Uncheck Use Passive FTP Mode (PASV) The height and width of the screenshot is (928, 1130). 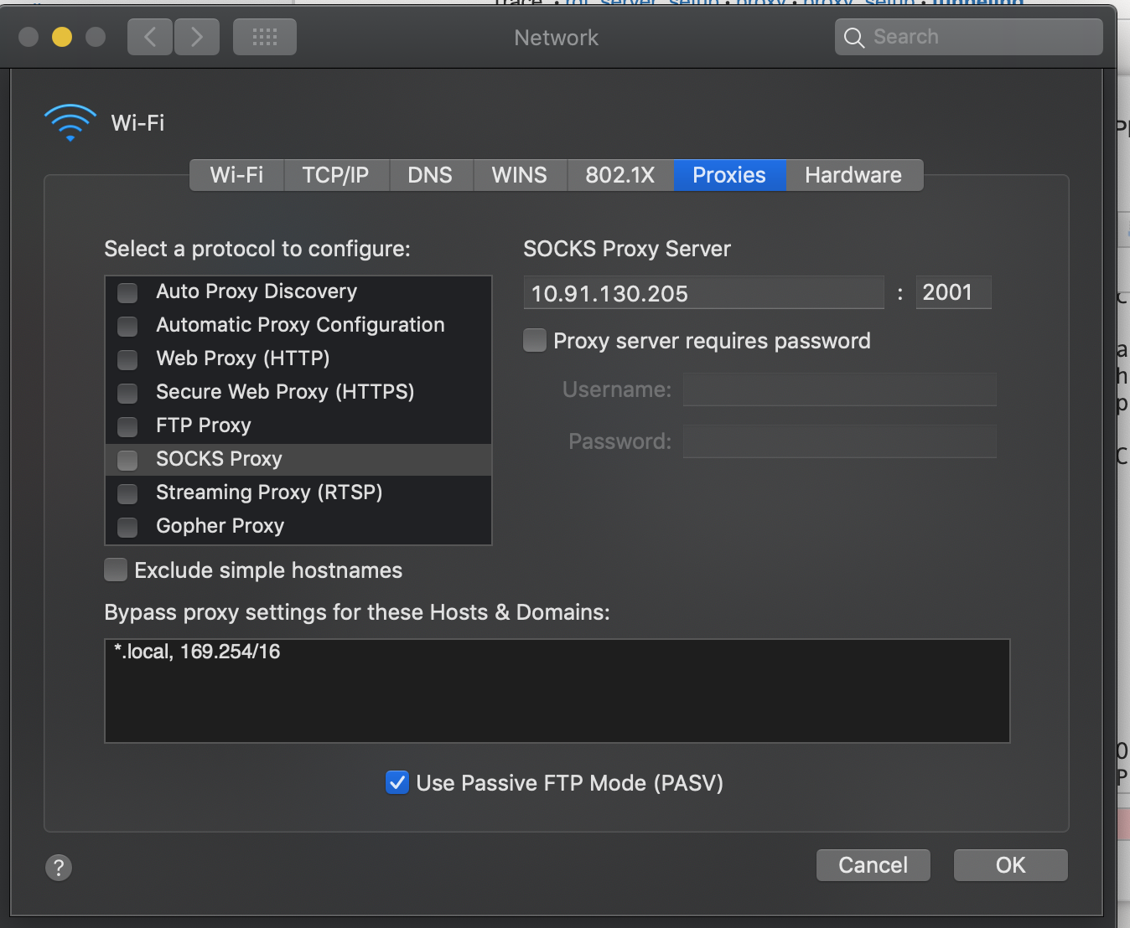tap(397, 782)
